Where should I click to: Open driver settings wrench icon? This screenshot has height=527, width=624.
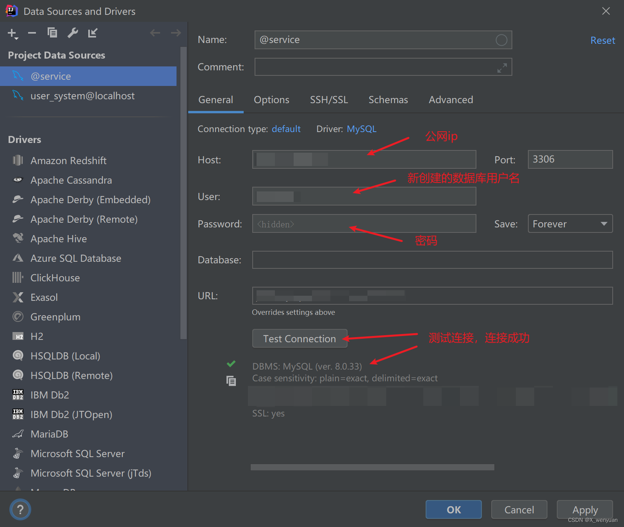tap(73, 33)
